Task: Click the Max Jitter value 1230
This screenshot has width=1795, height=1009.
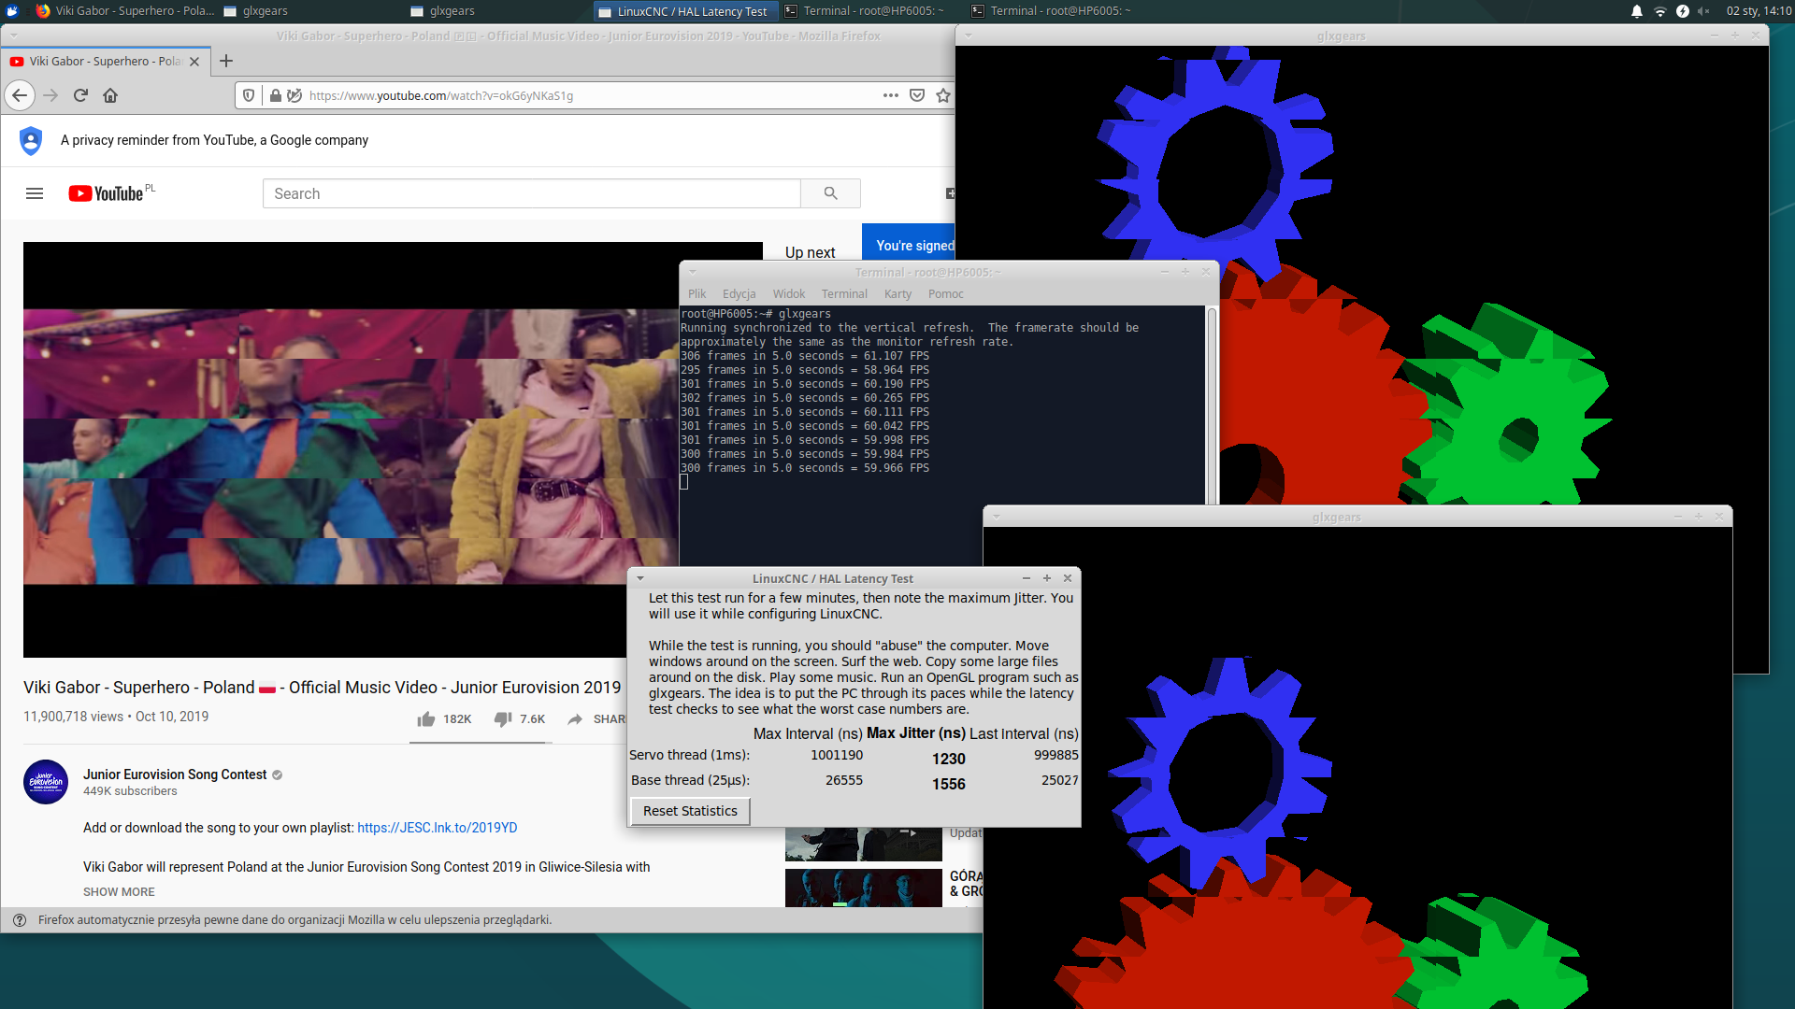Action: (948, 759)
